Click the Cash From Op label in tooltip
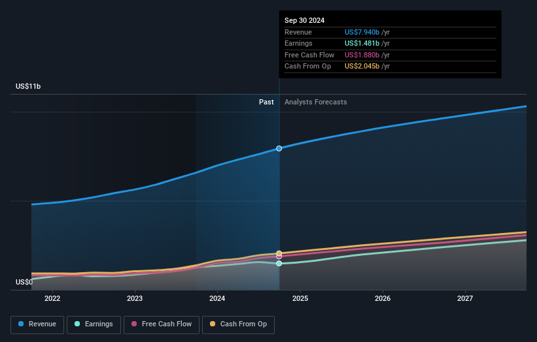 pyautogui.click(x=307, y=67)
